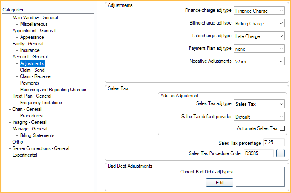Viewport: 291px width, 193px height.
Task: Open the Sales Tax default provider dropdown
Action: 259,117
